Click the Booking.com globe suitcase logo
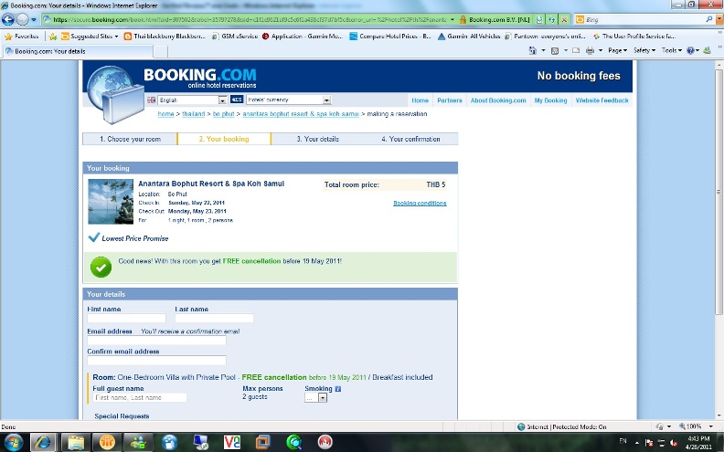The width and height of the screenshot is (724, 452). 115,95
